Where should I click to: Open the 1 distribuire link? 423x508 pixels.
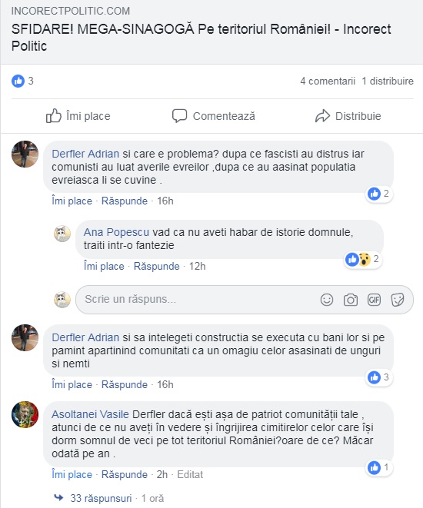(388, 81)
